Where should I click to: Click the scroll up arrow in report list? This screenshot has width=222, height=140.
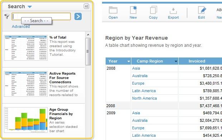click(88, 35)
